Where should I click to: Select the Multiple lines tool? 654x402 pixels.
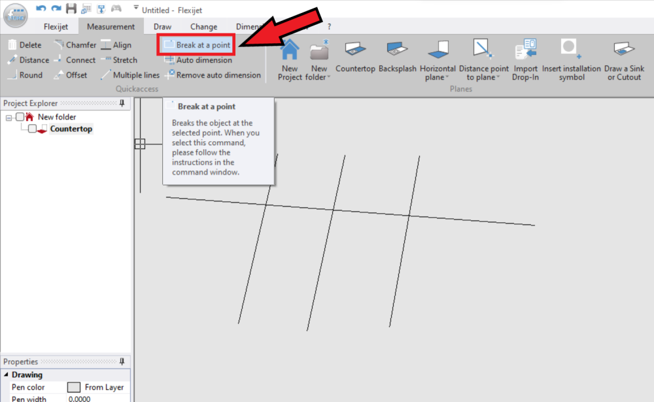[131, 75]
